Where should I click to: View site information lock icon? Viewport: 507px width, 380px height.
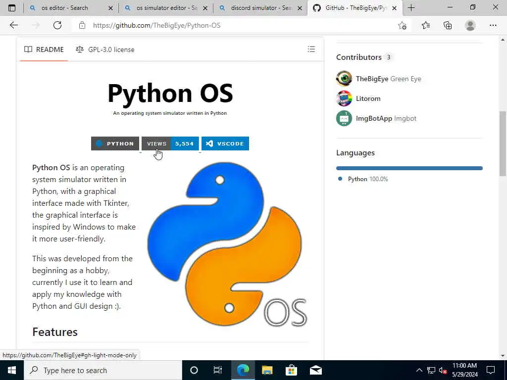pyautogui.click(x=82, y=25)
